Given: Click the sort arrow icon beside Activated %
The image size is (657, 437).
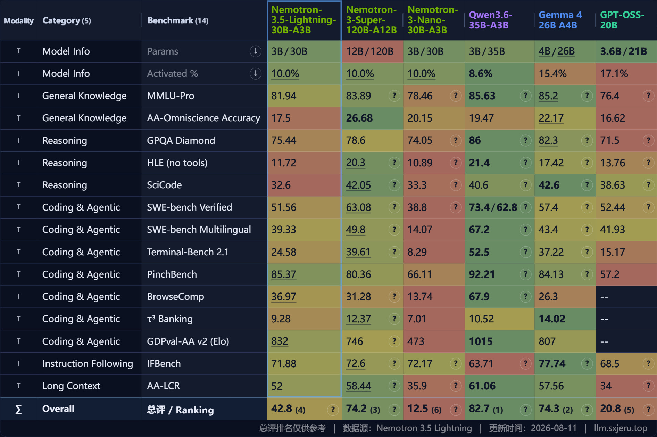Looking at the screenshot, I should (256, 74).
